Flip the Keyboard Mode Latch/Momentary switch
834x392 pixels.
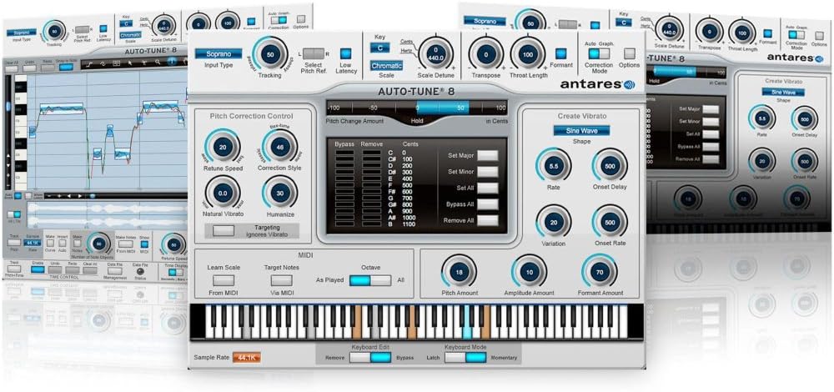click(x=465, y=358)
